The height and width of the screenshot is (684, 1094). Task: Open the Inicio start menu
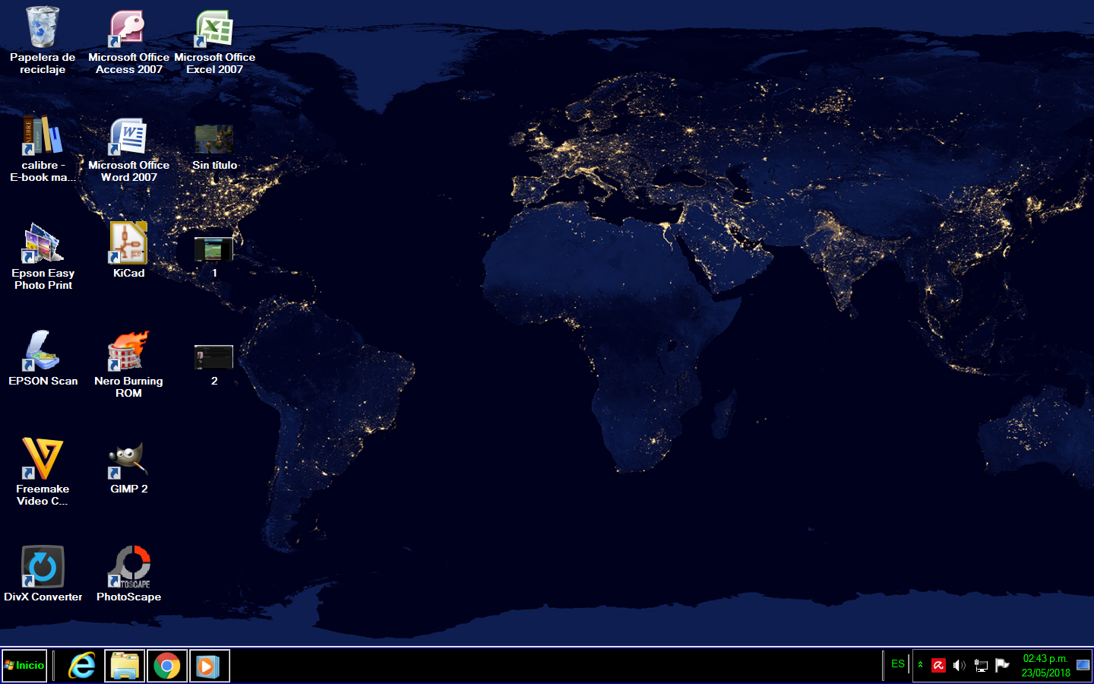[x=24, y=666]
